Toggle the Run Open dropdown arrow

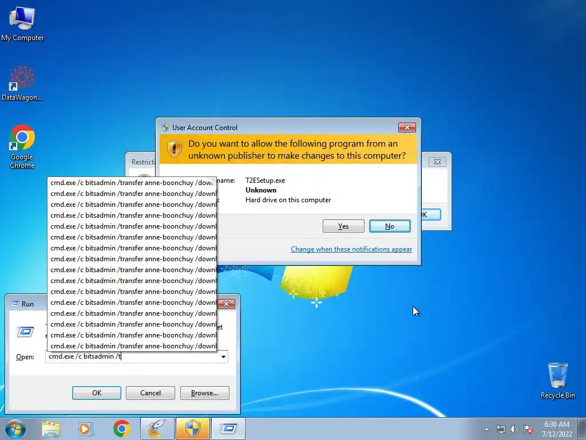[x=223, y=356]
